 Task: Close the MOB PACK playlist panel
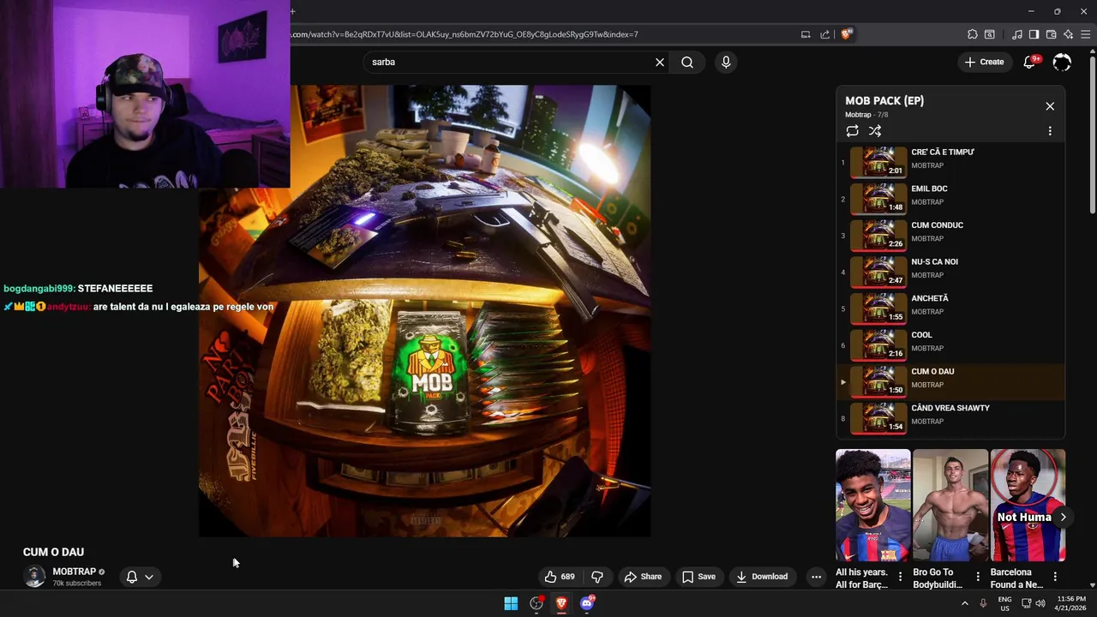click(1050, 106)
